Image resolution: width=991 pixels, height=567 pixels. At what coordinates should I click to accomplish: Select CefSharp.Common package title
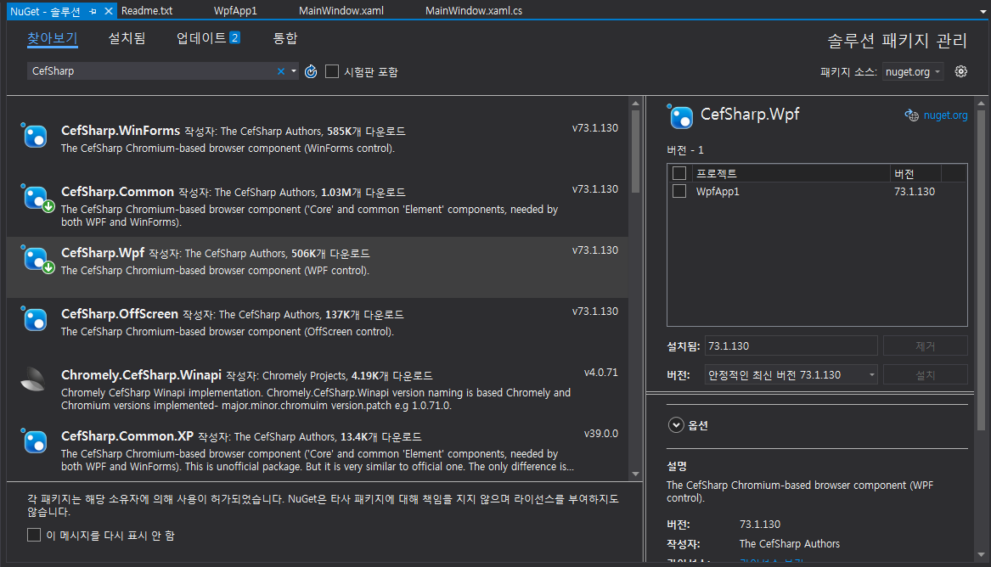coord(117,192)
